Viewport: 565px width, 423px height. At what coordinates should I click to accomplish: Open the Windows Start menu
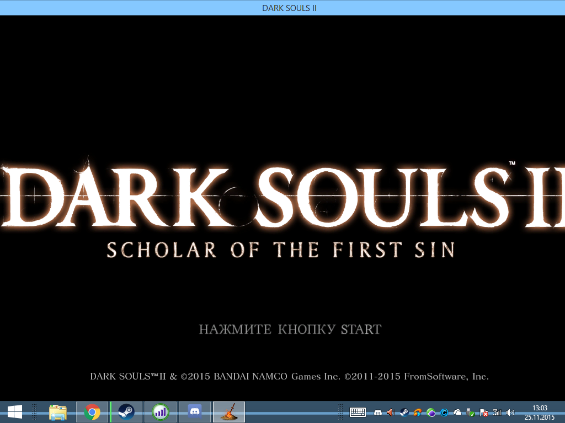(x=15, y=412)
